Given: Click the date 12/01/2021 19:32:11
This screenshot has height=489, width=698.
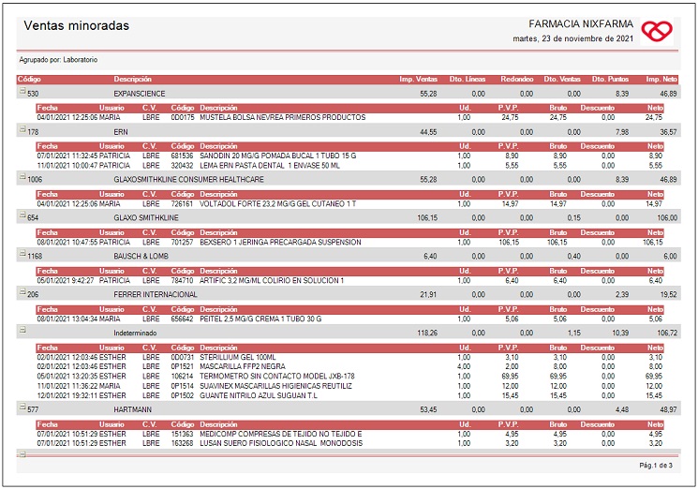Looking at the screenshot, I should click(67, 395).
